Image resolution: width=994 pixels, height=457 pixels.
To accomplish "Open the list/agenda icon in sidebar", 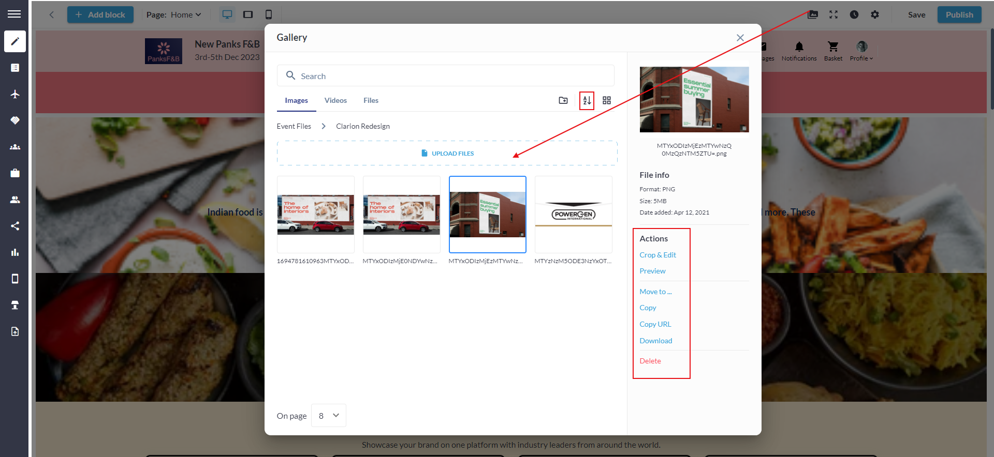I will click(x=15, y=68).
